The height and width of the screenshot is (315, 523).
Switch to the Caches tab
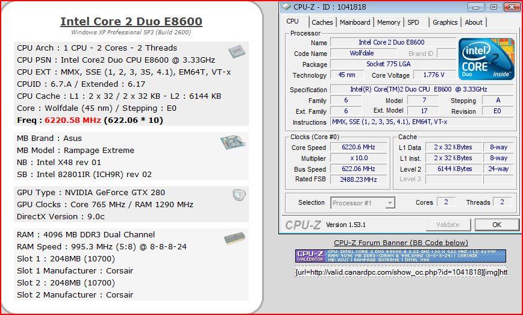point(322,22)
